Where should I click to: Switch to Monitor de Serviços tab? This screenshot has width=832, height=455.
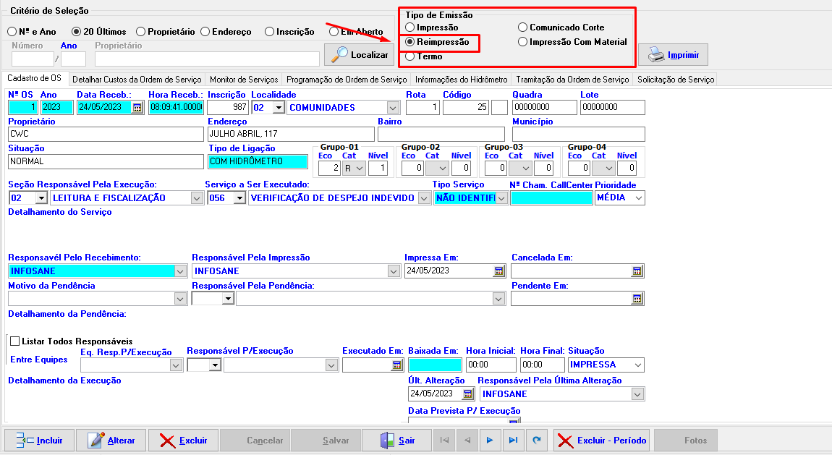tap(243, 80)
